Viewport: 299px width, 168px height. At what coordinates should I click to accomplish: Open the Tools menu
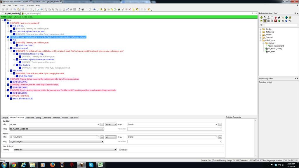point(22,6)
